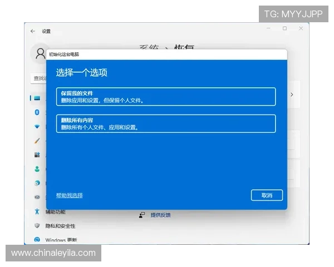Image resolution: width=334 pixels, height=267 pixels.
Task: Expand the chevron on the right settings card
Action: click(x=292, y=95)
